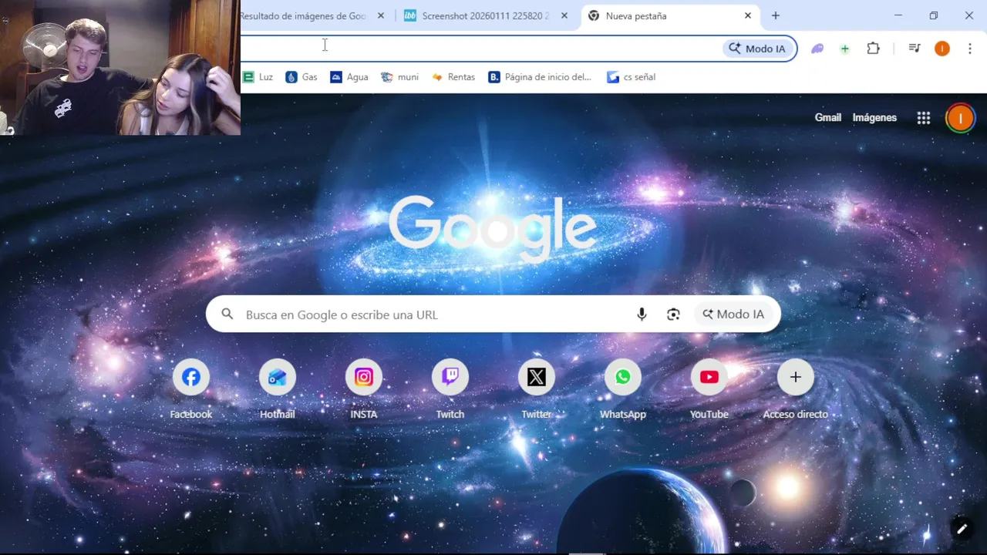Image resolution: width=987 pixels, height=555 pixels.
Task: Open the Google account avatar on page
Action: pos(960,118)
